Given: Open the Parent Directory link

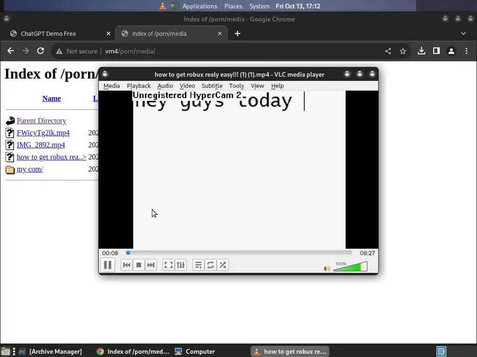Looking at the screenshot, I should (41, 121).
